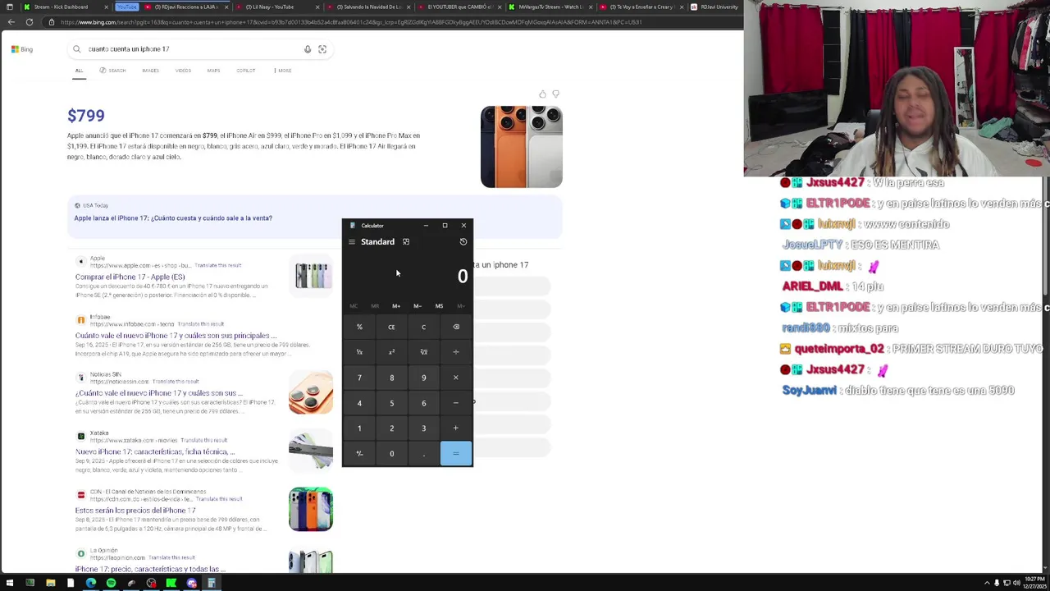
Task: Click the browser address bar URL
Action: coord(350,22)
